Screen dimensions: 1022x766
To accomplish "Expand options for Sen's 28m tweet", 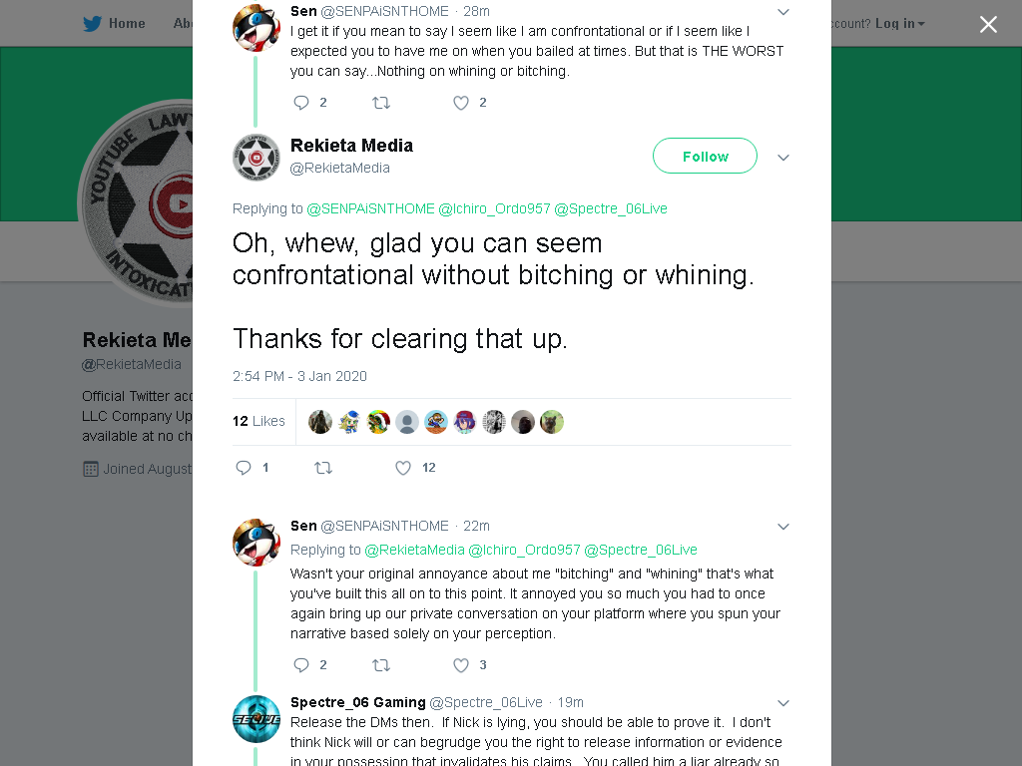I will click(783, 12).
